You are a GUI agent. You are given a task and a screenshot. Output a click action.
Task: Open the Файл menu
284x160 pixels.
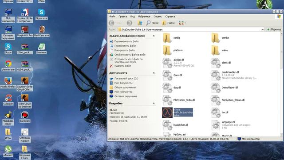coord(112,16)
